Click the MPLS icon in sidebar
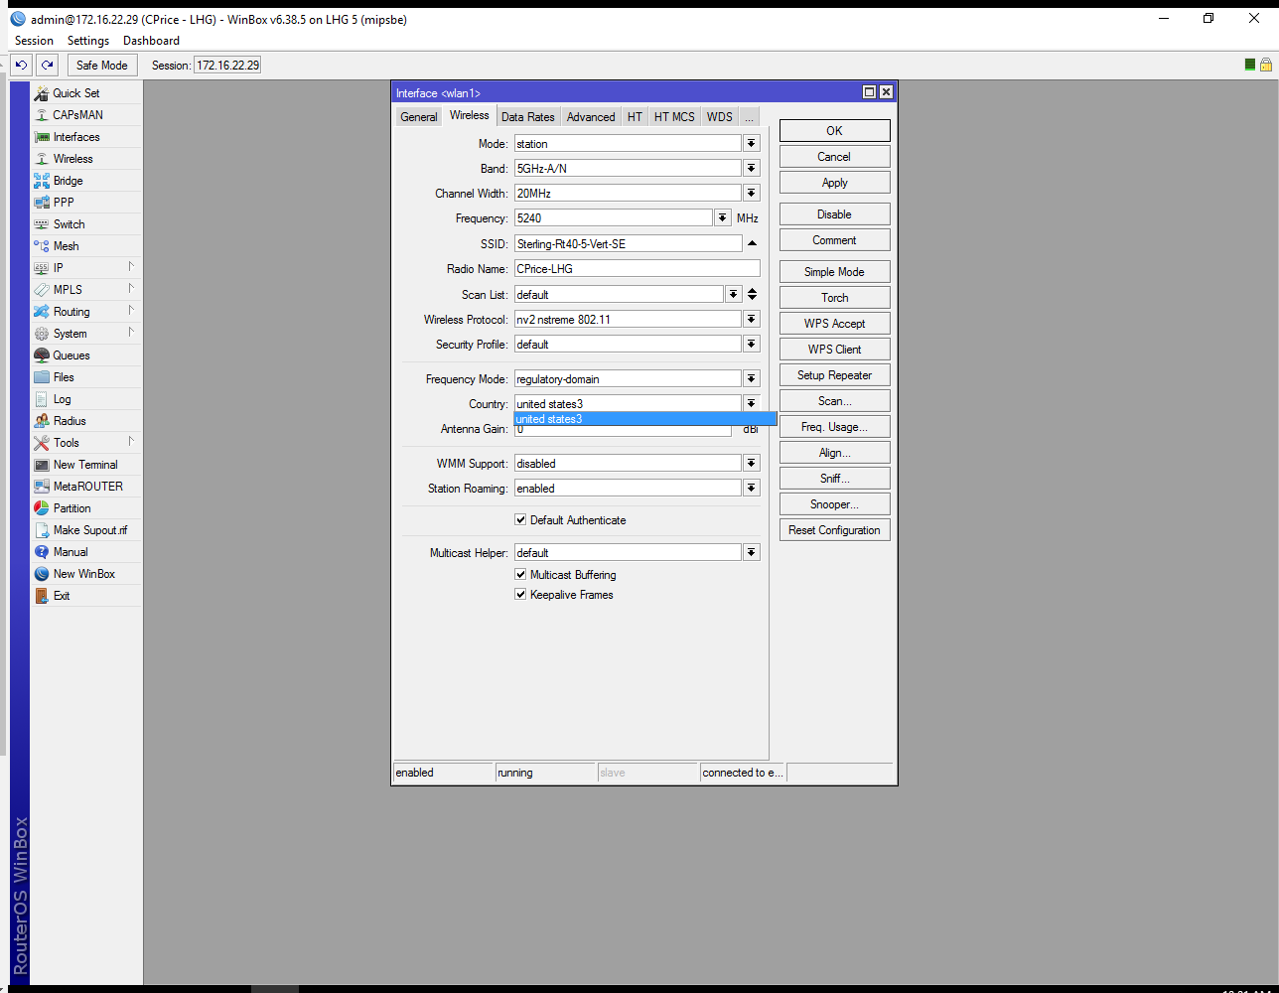This screenshot has width=1279, height=993. [42, 290]
